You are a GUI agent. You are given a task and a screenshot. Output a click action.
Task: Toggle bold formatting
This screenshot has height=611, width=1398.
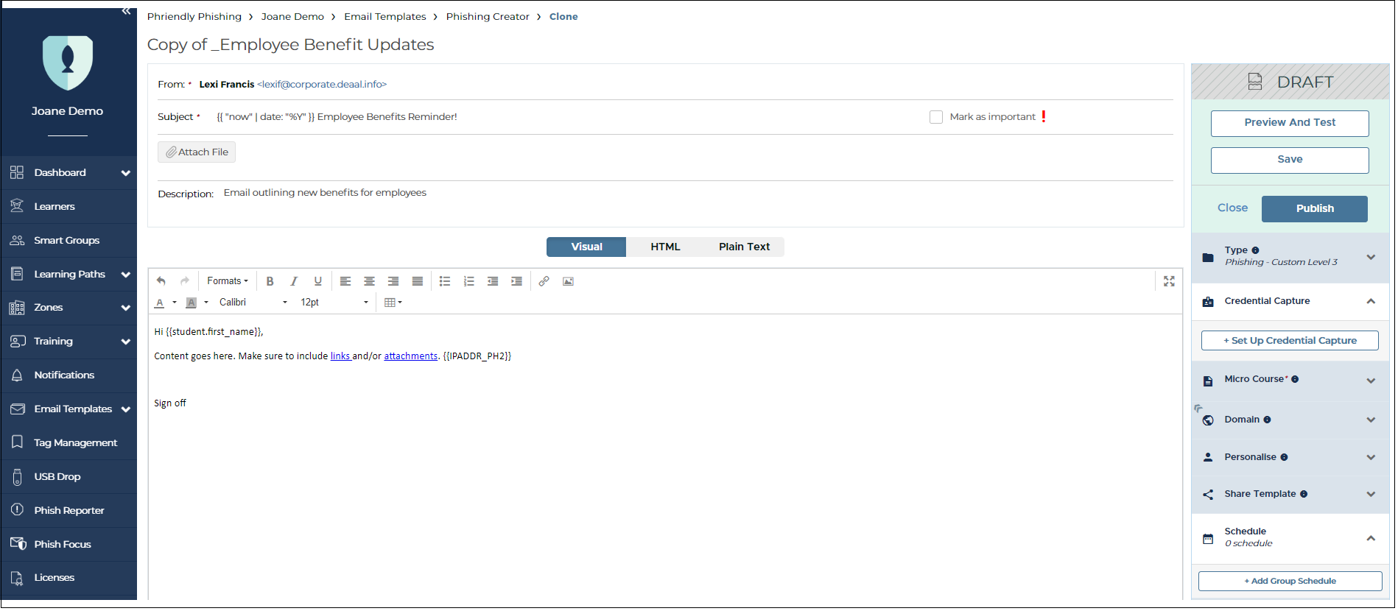click(270, 281)
